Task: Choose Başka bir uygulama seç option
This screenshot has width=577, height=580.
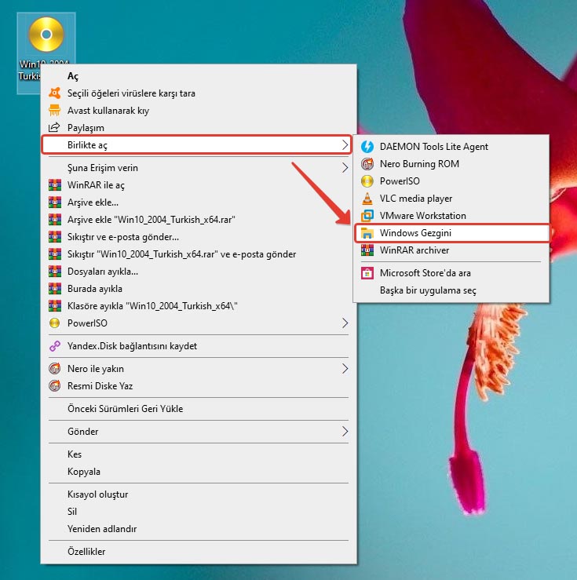Action: [x=428, y=290]
